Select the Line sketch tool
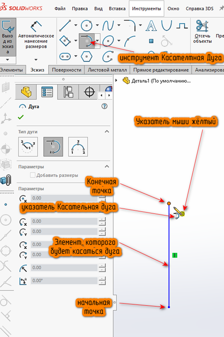 pos(65,26)
